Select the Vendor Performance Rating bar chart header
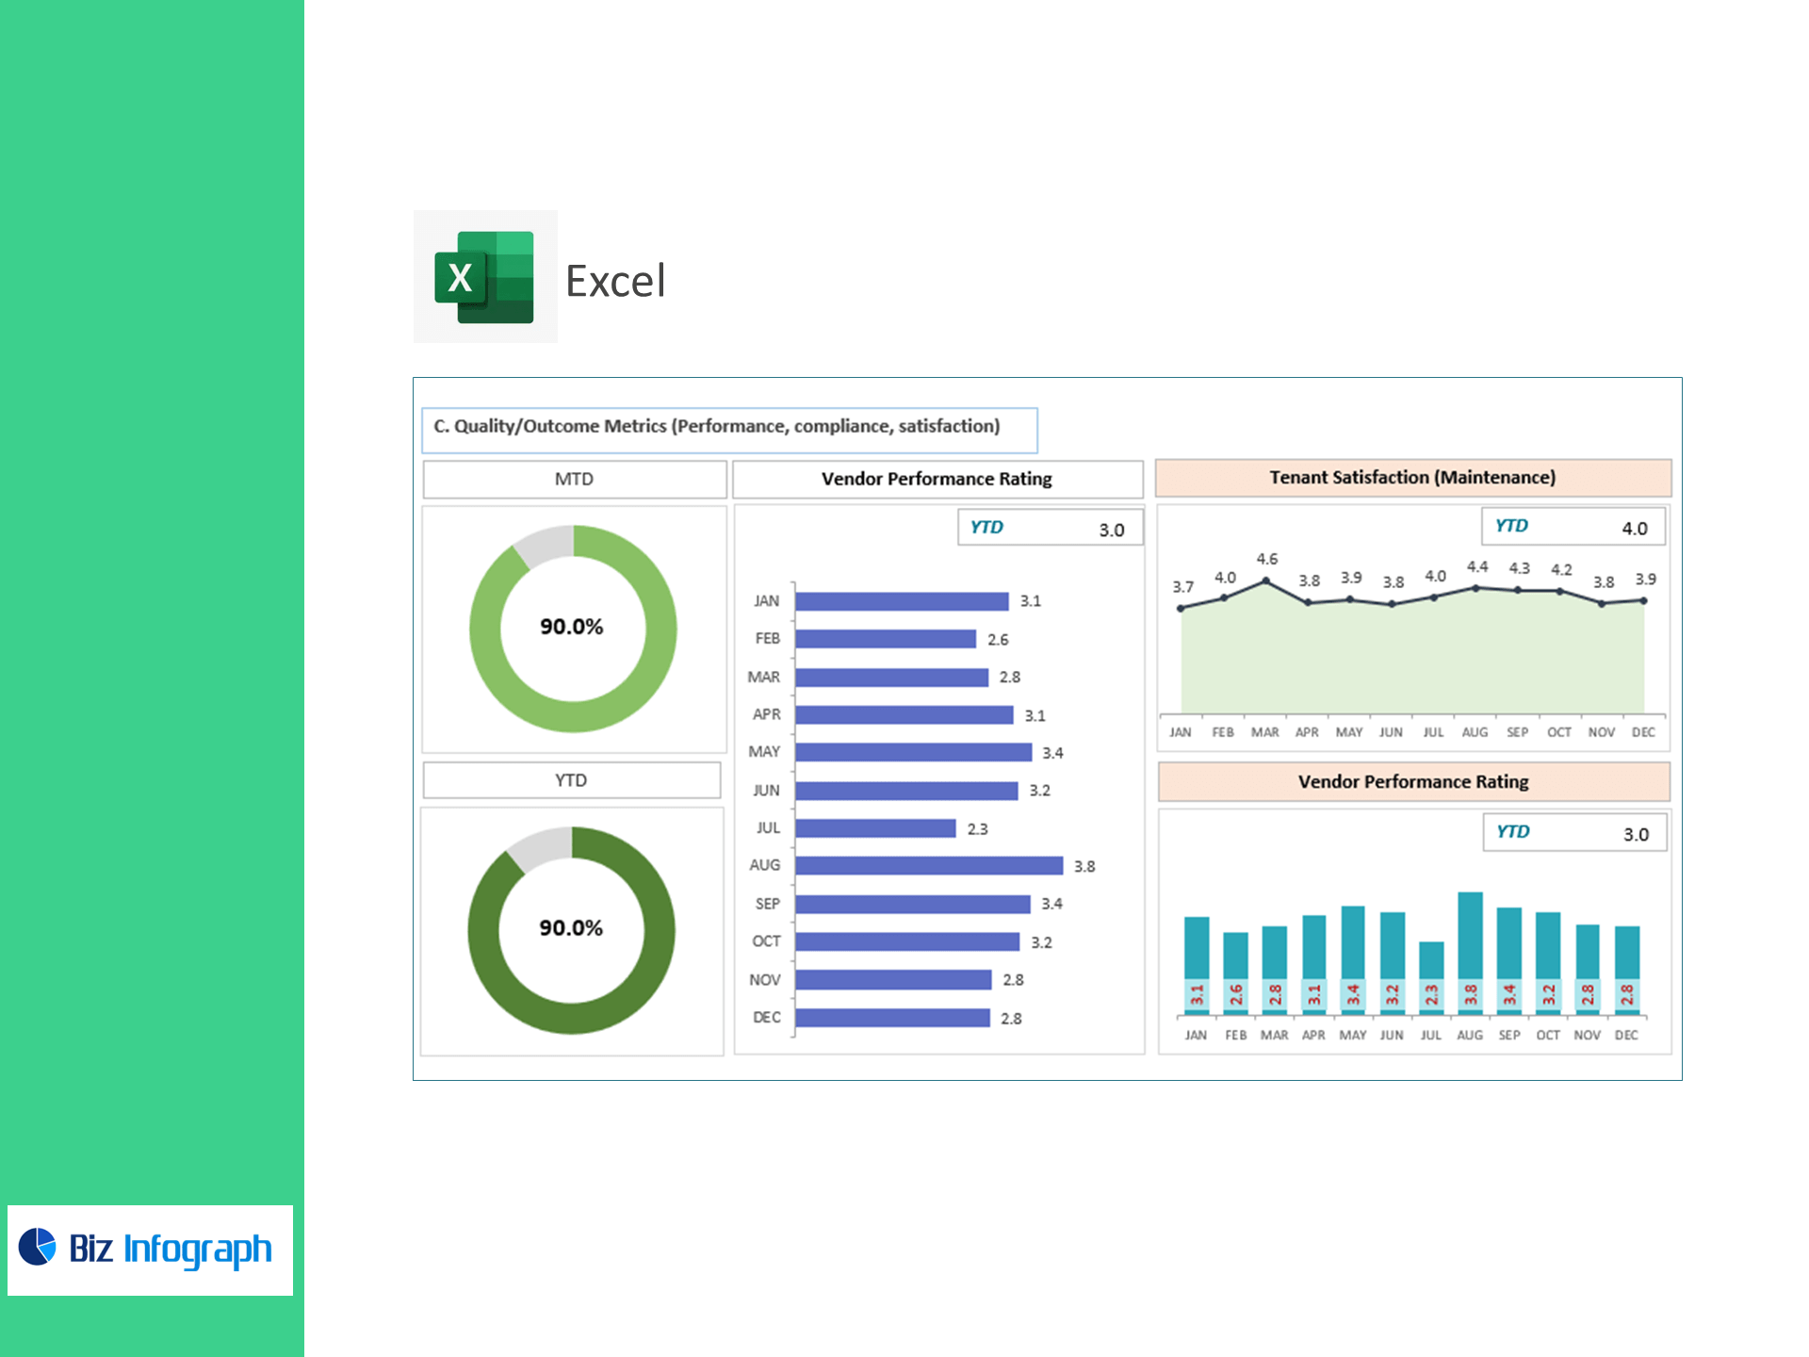The height and width of the screenshot is (1357, 1809). (x=937, y=480)
